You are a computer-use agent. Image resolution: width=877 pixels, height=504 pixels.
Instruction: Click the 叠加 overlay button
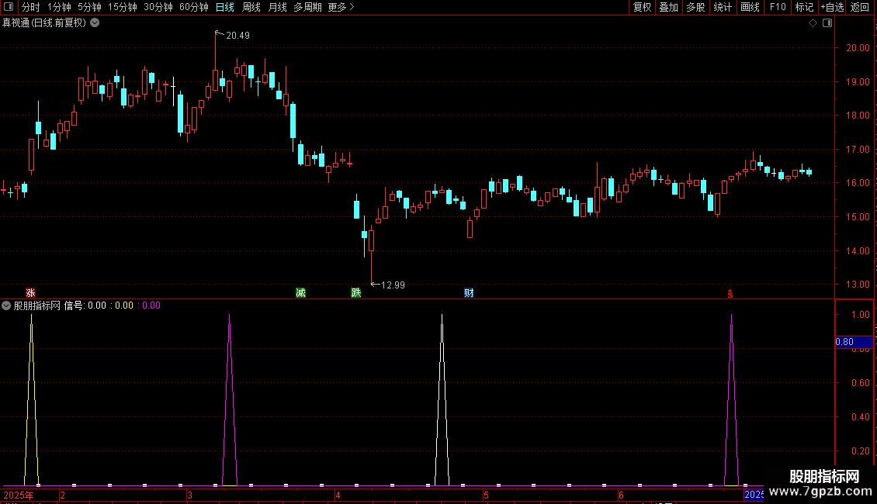click(x=668, y=7)
